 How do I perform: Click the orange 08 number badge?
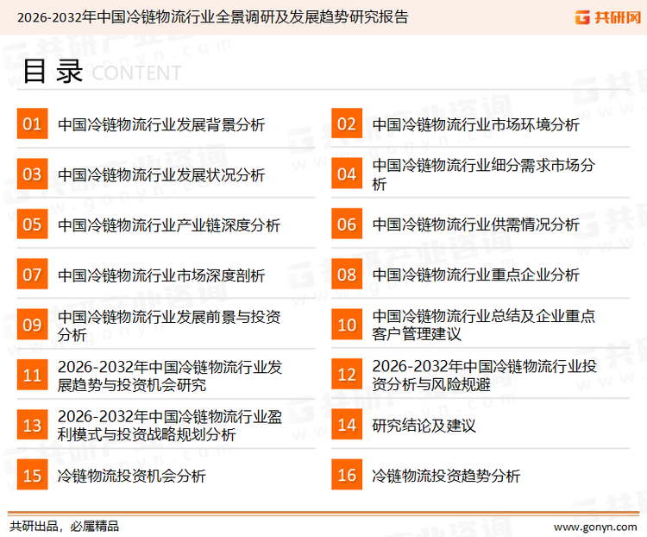pos(347,275)
